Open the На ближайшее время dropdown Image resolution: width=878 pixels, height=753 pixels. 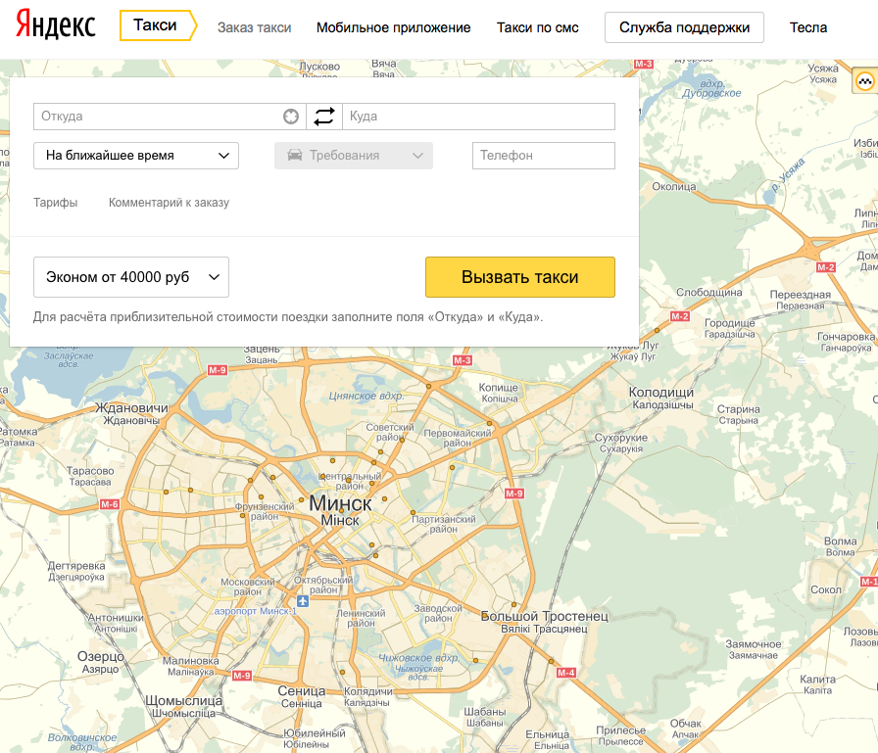point(136,156)
